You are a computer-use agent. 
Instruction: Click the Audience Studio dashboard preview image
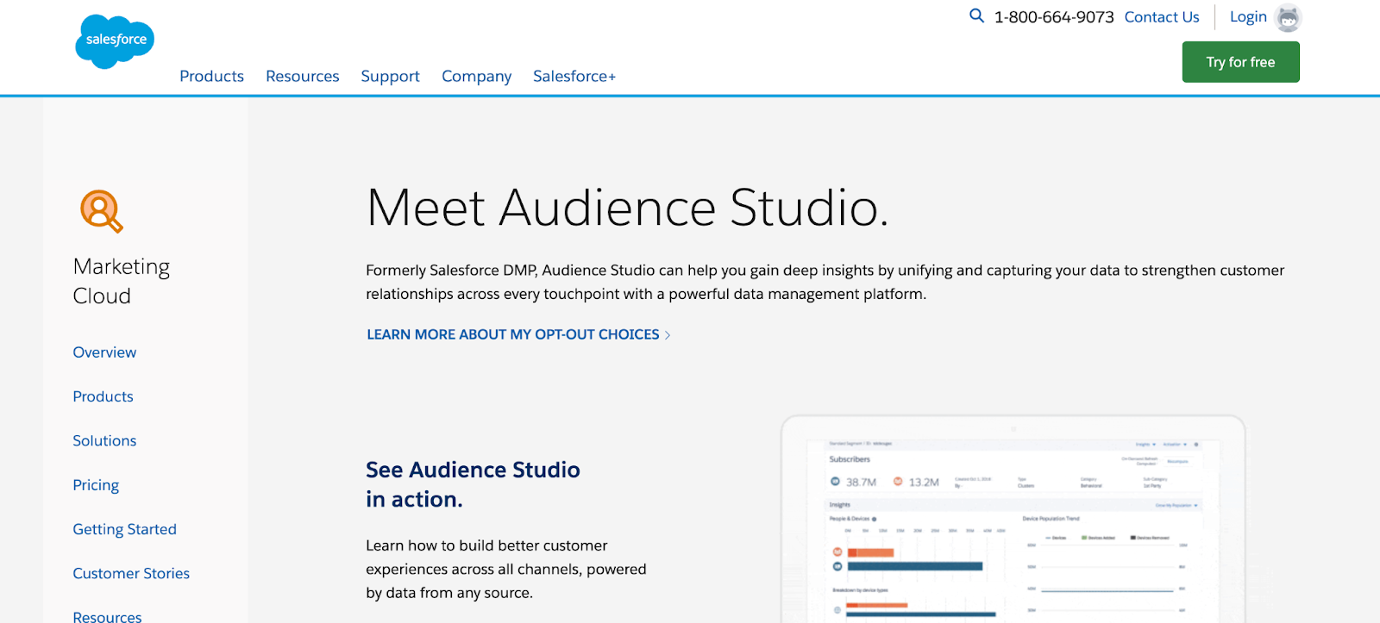1013,519
